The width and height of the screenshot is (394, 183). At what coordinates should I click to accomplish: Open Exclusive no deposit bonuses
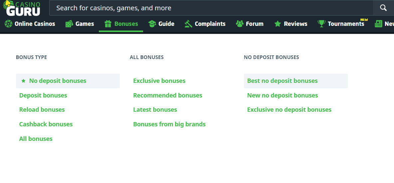(289, 110)
